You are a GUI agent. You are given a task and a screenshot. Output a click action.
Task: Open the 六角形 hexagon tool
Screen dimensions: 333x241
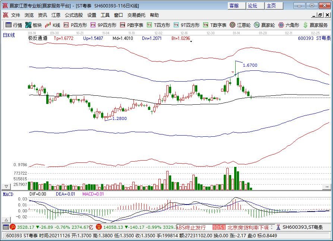point(289,25)
